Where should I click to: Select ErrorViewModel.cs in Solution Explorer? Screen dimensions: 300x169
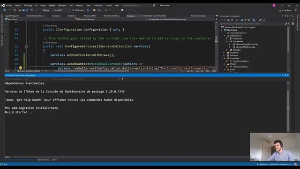(240, 67)
